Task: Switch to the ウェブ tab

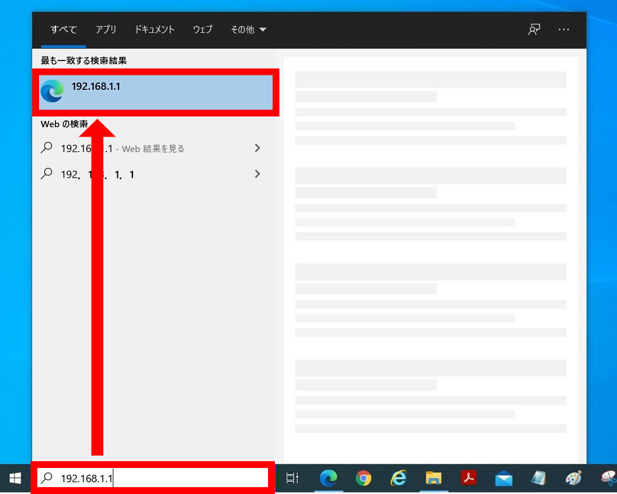Action: pyautogui.click(x=202, y=30)
